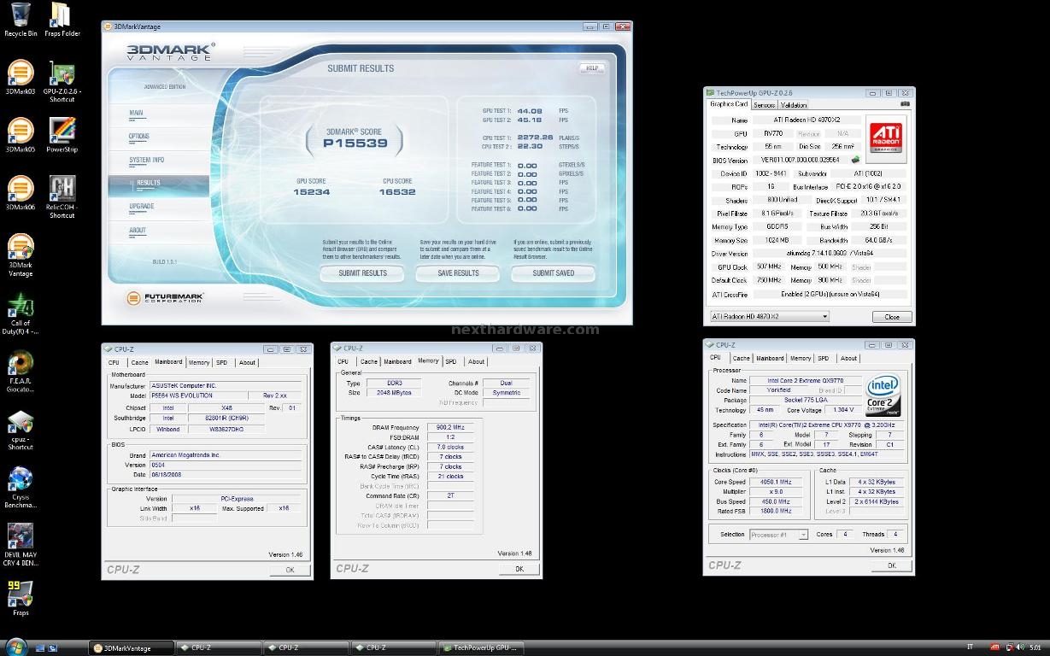Click OK in the CPU-Z processor window

892,565
